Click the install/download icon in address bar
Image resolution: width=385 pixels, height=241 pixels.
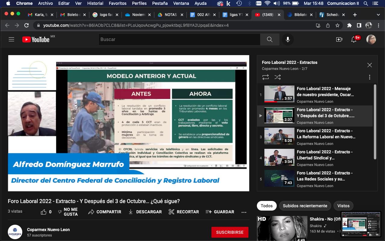pyautogui.click(x=318, y=26)
